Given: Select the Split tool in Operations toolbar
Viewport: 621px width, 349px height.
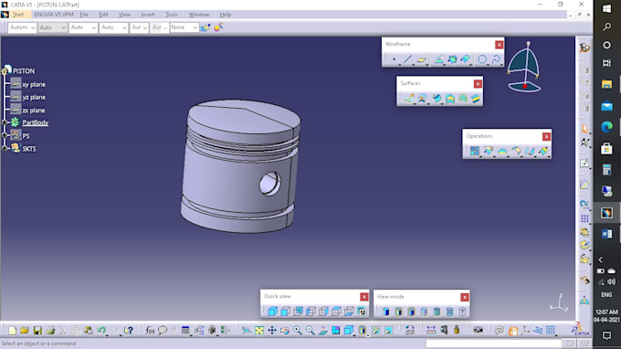Looking at the screenshot, I should [x=489, y=151].
